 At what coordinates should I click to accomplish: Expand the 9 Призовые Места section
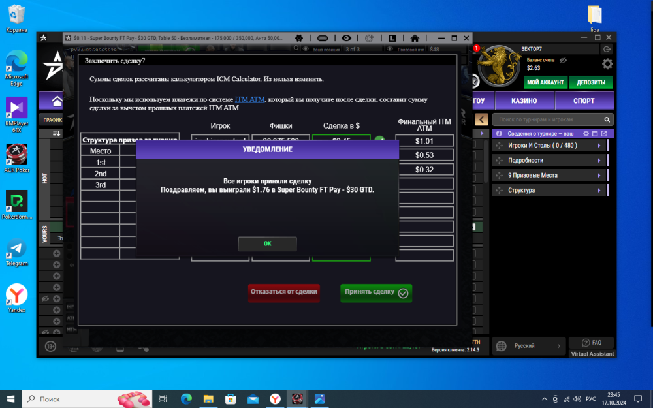tap(549, 176)
